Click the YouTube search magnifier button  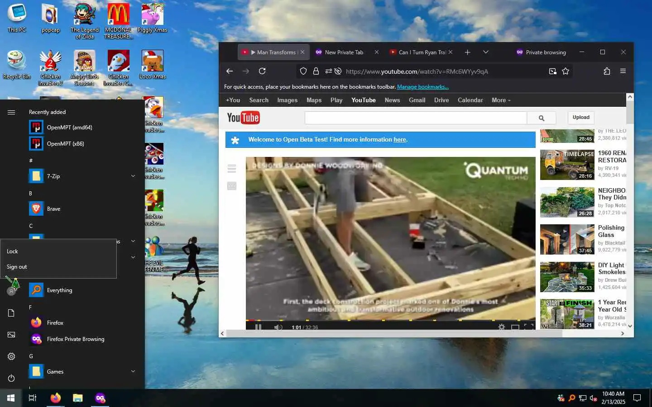coord(541,118)
